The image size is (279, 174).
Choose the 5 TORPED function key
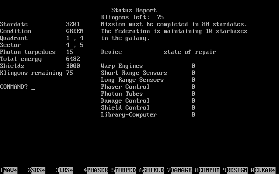pyautogui.click(x=124, y=170)
